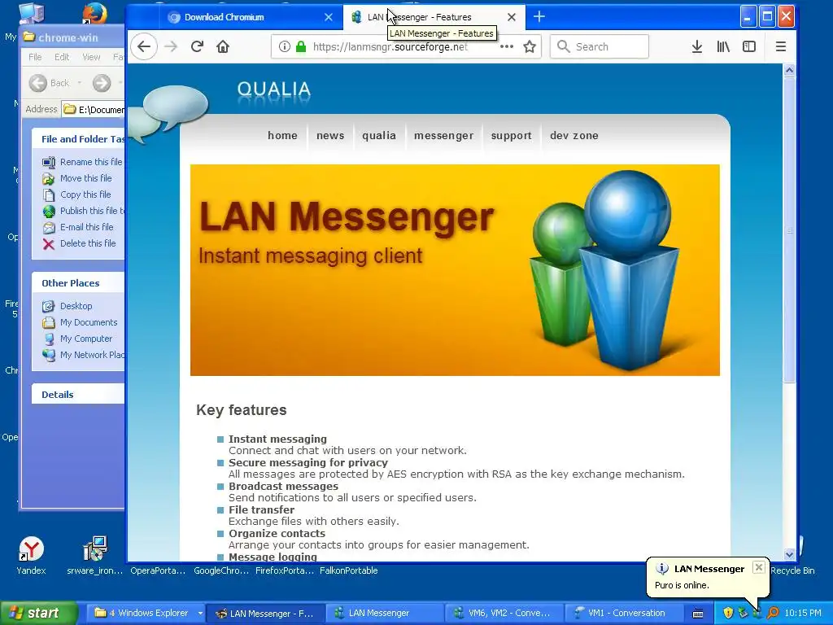The width and height of the screenshot is (833, 625).
Task: Expand Windows Explorer taskbar group arrow
Action: pos(200,614)
